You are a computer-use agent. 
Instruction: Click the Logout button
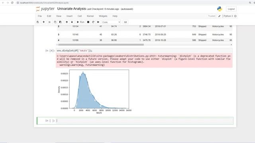click(231, 9)
